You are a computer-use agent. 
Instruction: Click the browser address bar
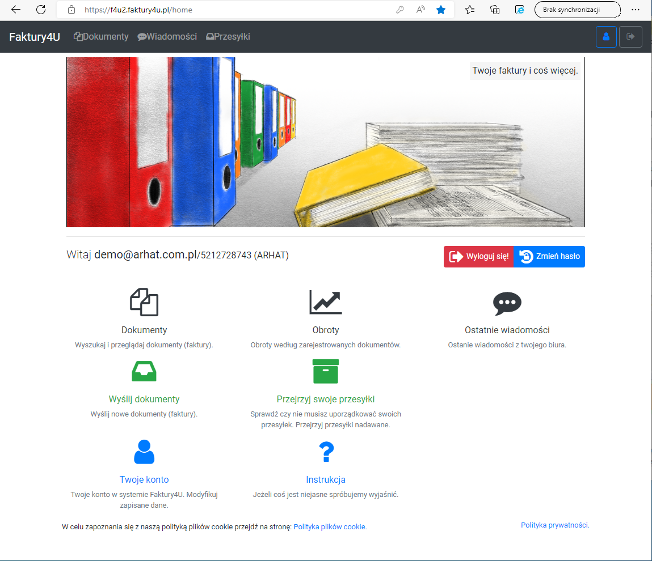[227, 10]
